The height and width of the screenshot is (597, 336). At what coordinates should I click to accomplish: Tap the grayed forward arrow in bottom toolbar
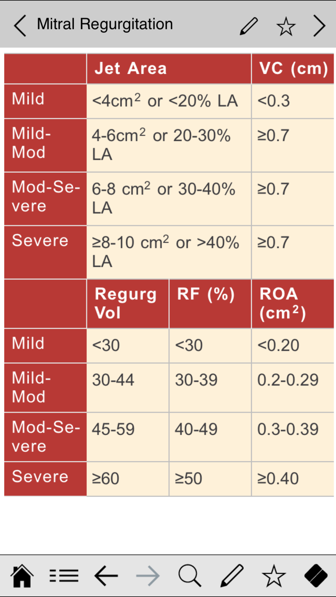pyautogui.click(x=148, y=576)
